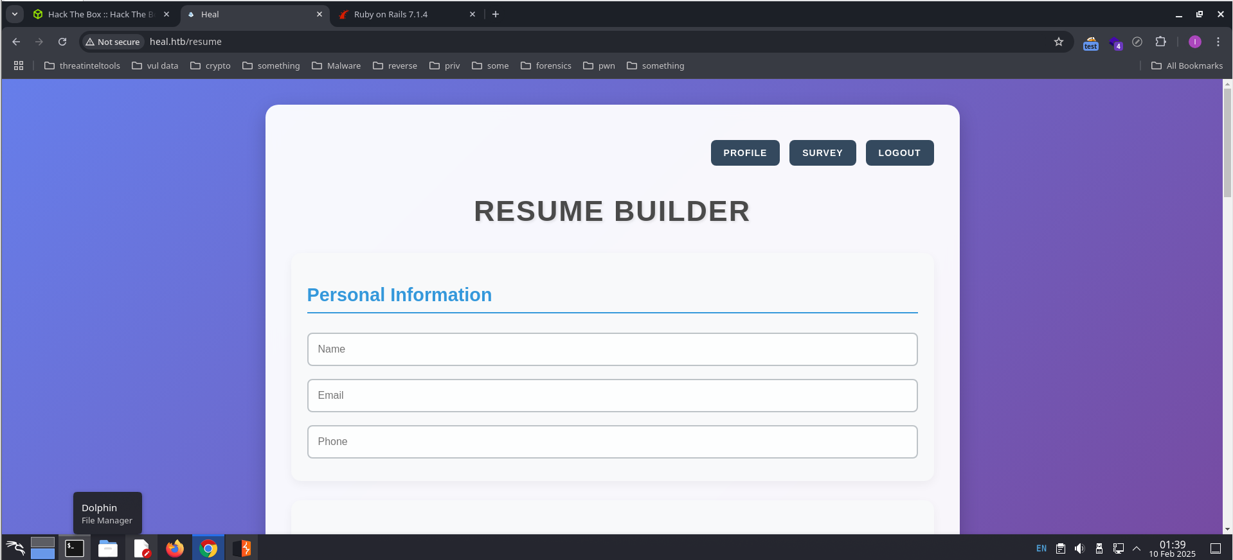Open the forensics bookmark folder
Image resolution: width=1233 pixels, height=560 pixels.
(x=546, y=66)
